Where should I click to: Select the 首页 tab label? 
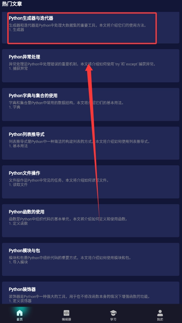point(20,319)
